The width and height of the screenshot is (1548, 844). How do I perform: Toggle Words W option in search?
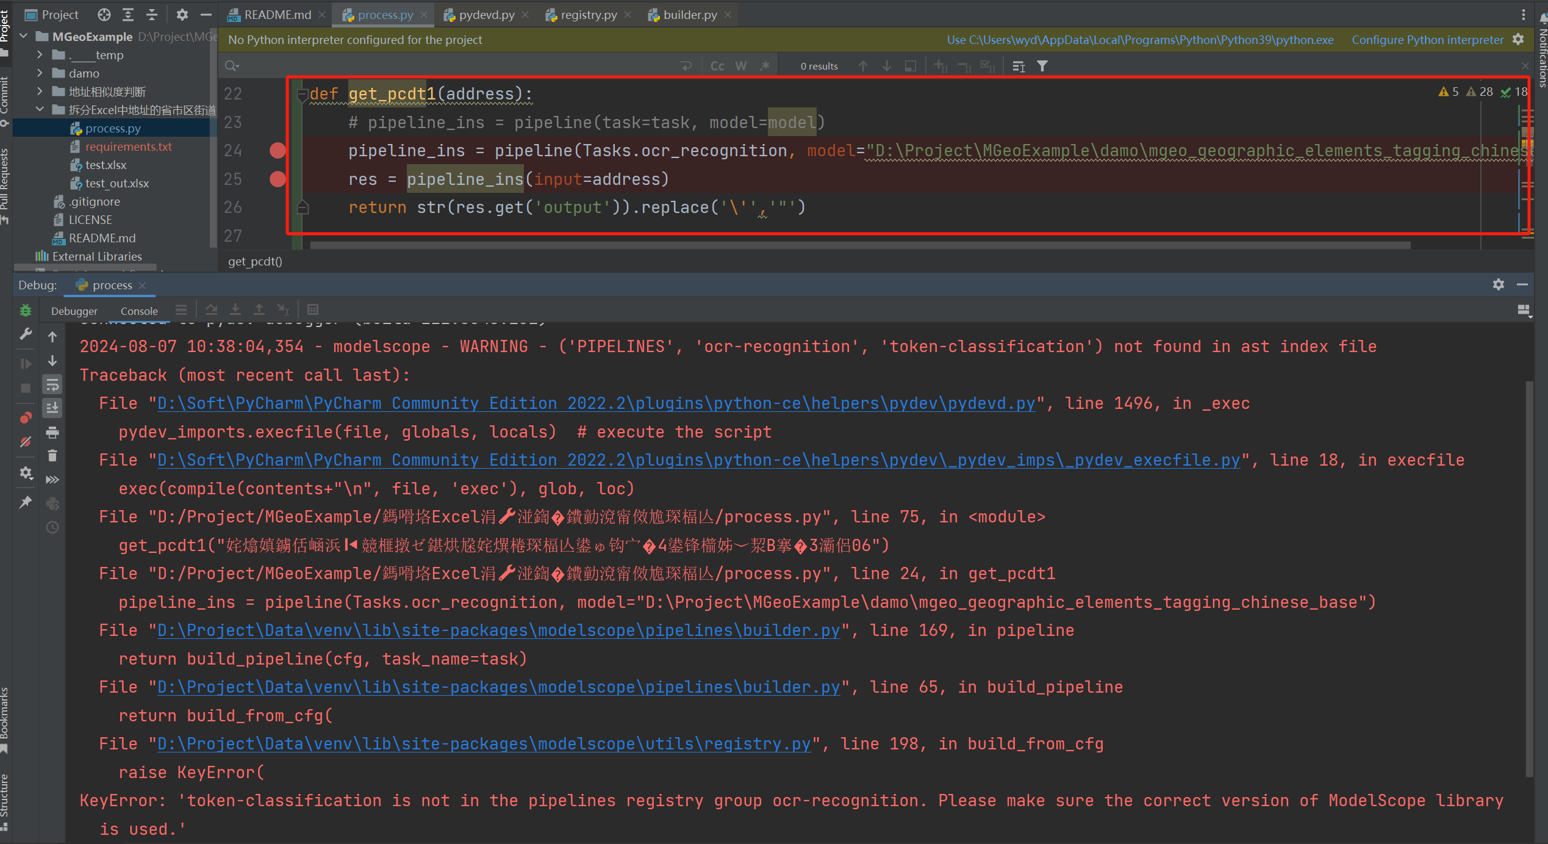point(741,66)
